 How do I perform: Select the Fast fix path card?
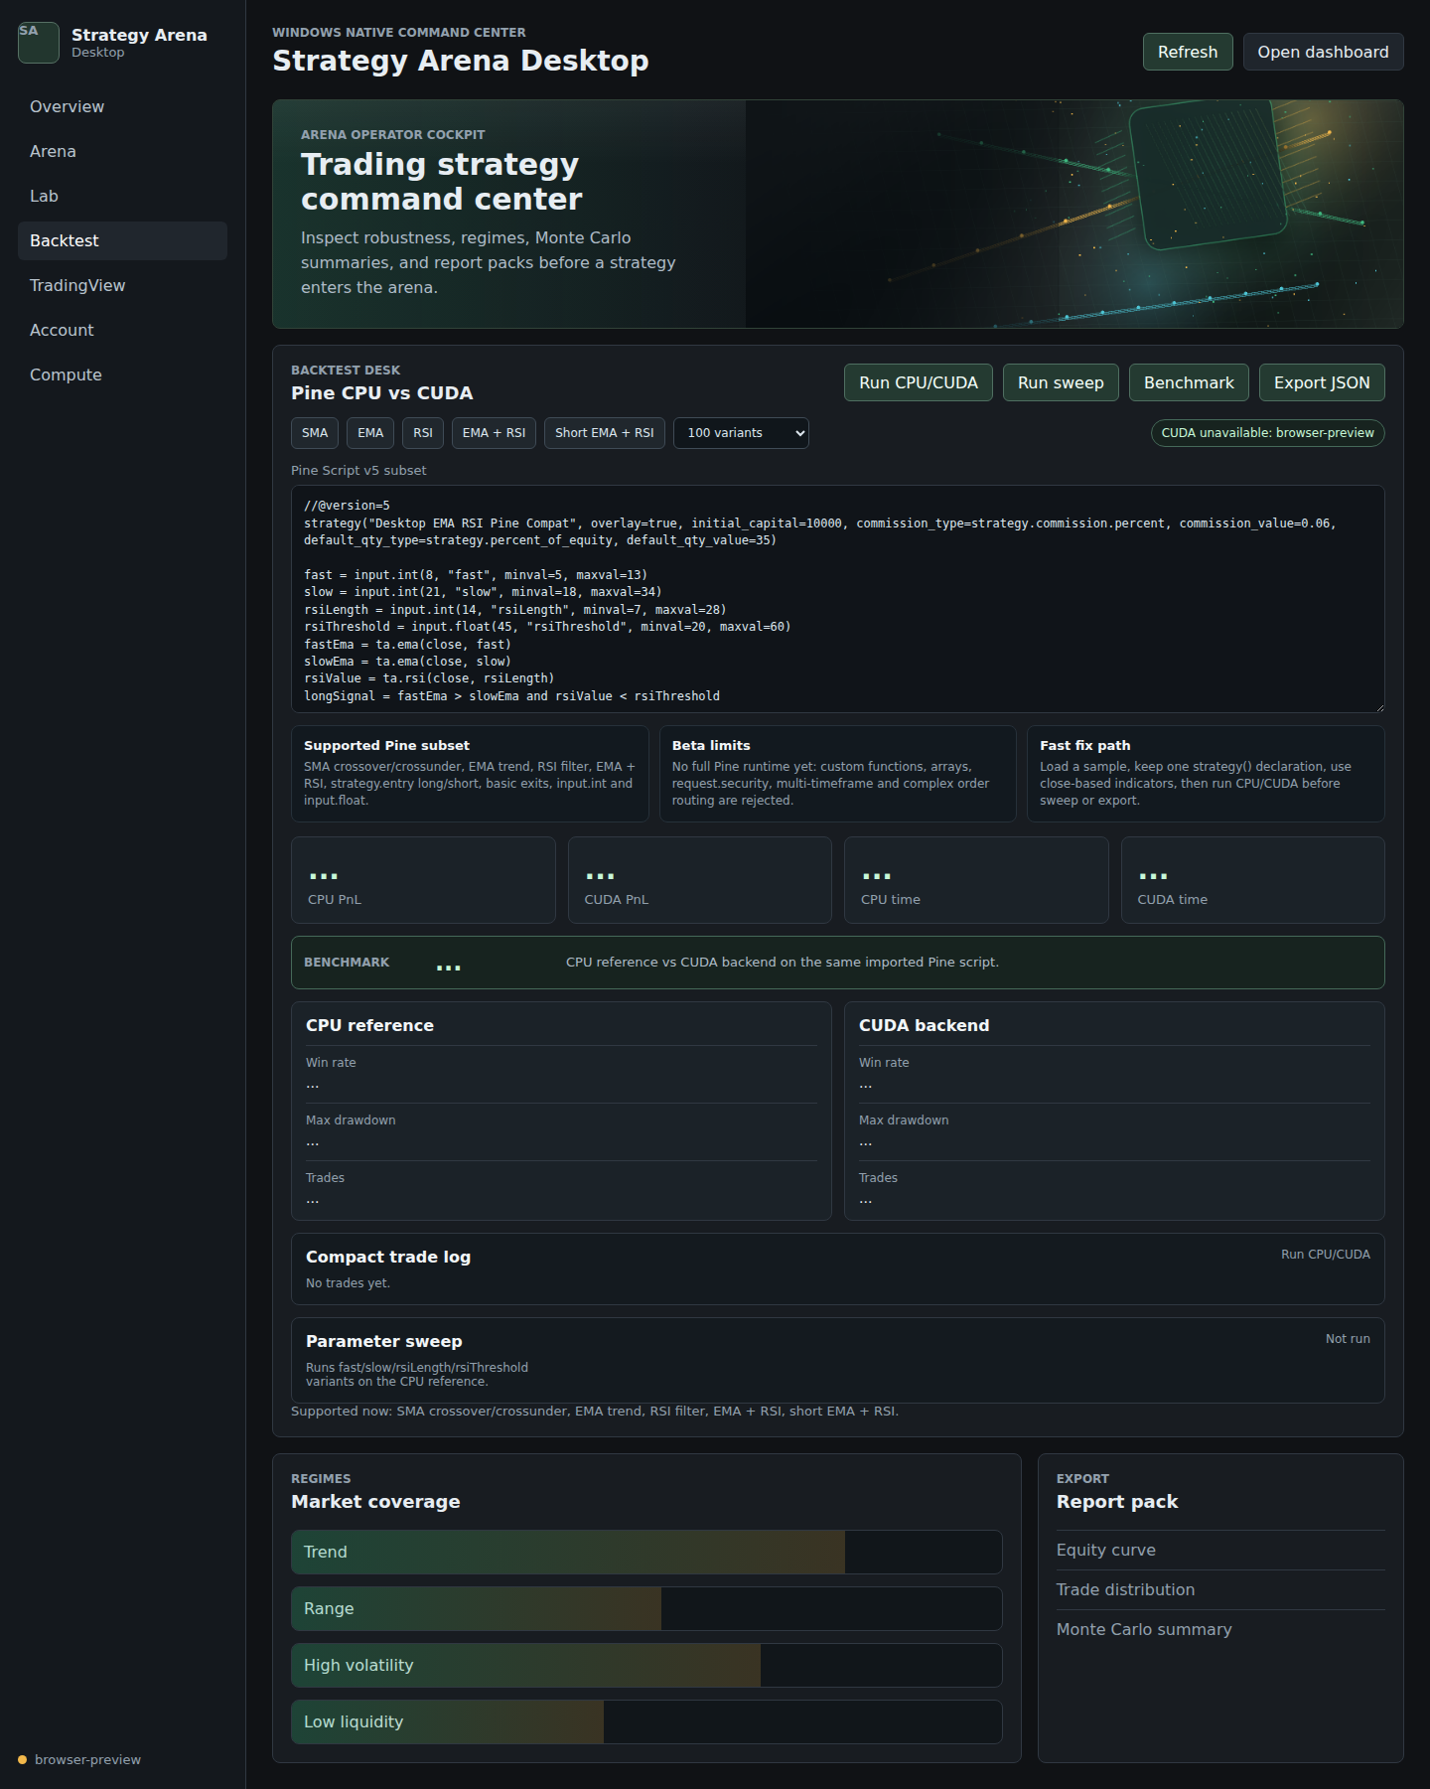point(1206,774)
